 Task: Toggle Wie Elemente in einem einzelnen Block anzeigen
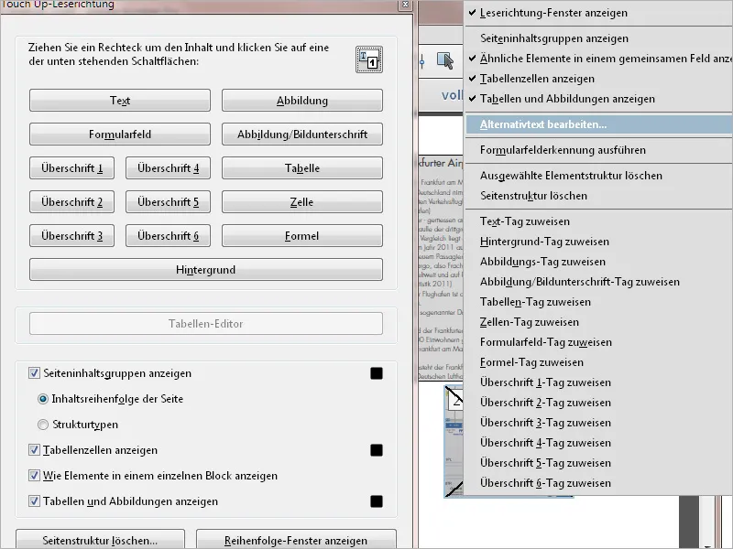click(34, 476)
